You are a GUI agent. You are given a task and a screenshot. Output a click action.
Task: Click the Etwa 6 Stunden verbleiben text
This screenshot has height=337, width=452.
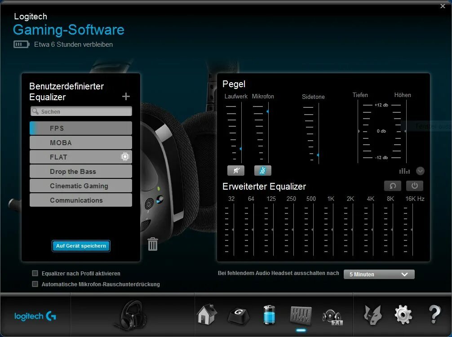(74, 44)
